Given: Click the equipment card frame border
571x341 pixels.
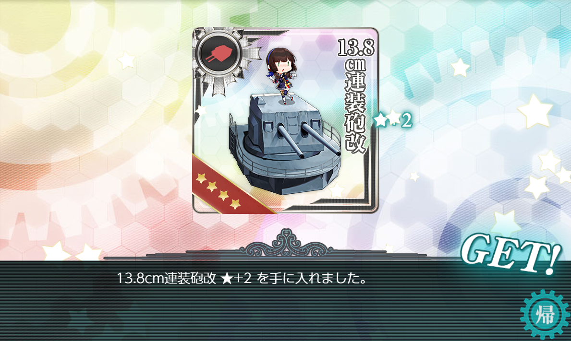Looking at the screenshot, I should [x=285, y=120].
